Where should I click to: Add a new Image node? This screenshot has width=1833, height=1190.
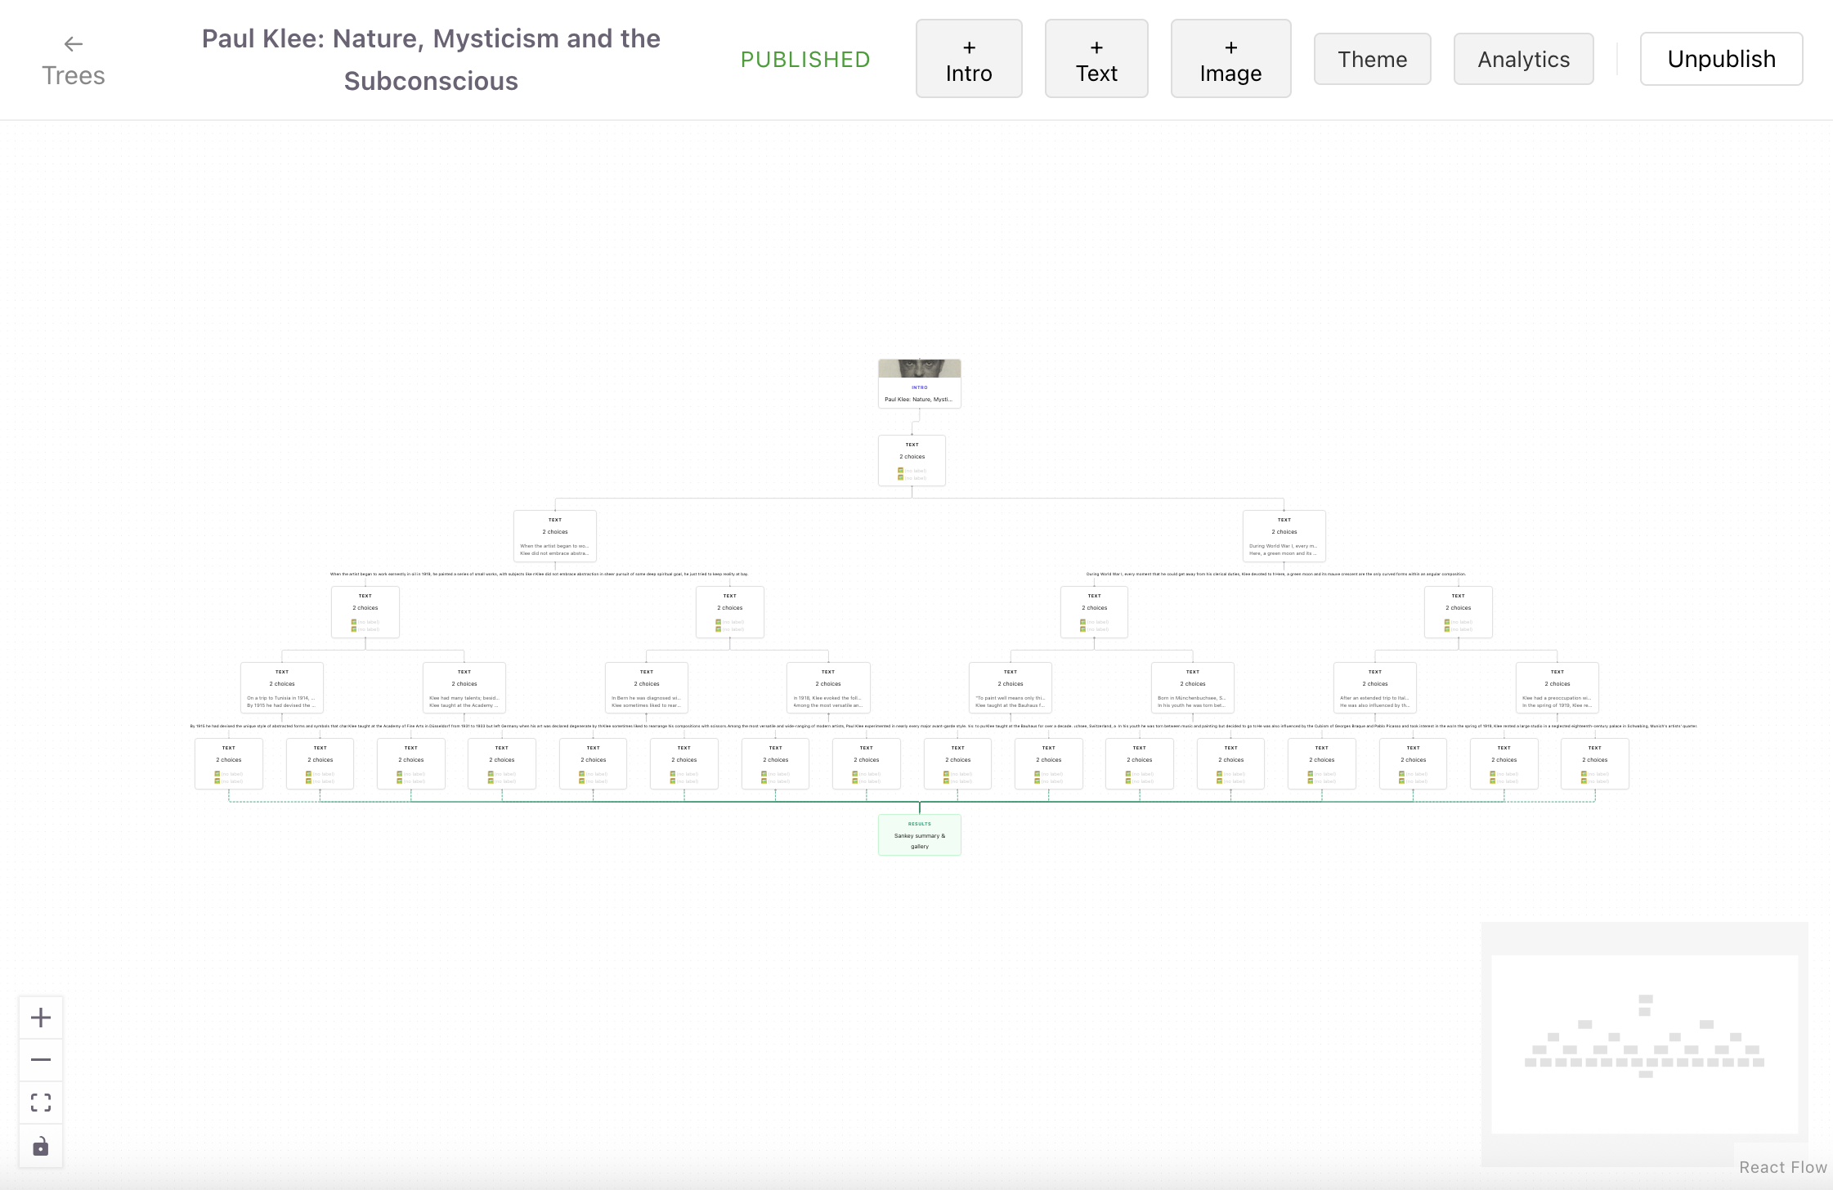1230,58
